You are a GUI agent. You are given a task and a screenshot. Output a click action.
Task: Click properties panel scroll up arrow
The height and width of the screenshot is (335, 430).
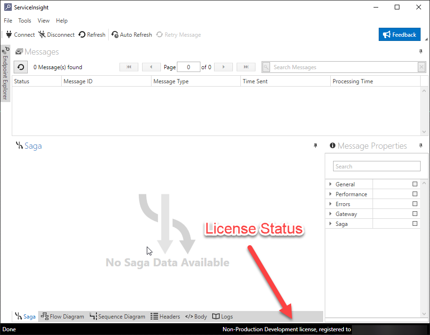(424, 183)
